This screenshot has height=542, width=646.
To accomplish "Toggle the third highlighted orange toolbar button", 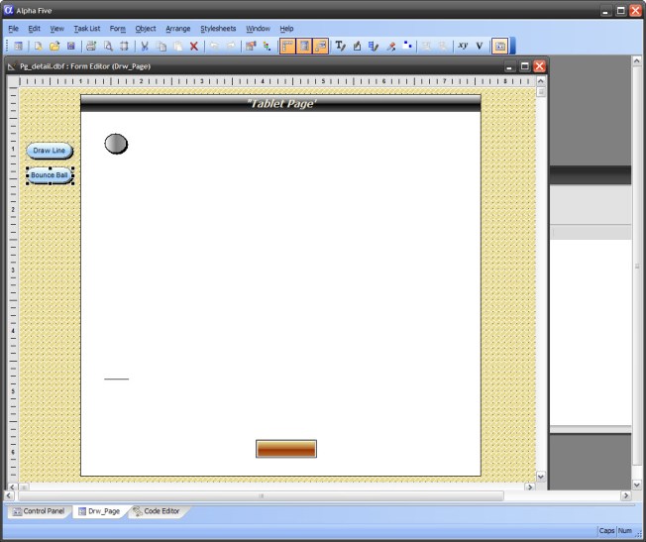I will 321,47.
